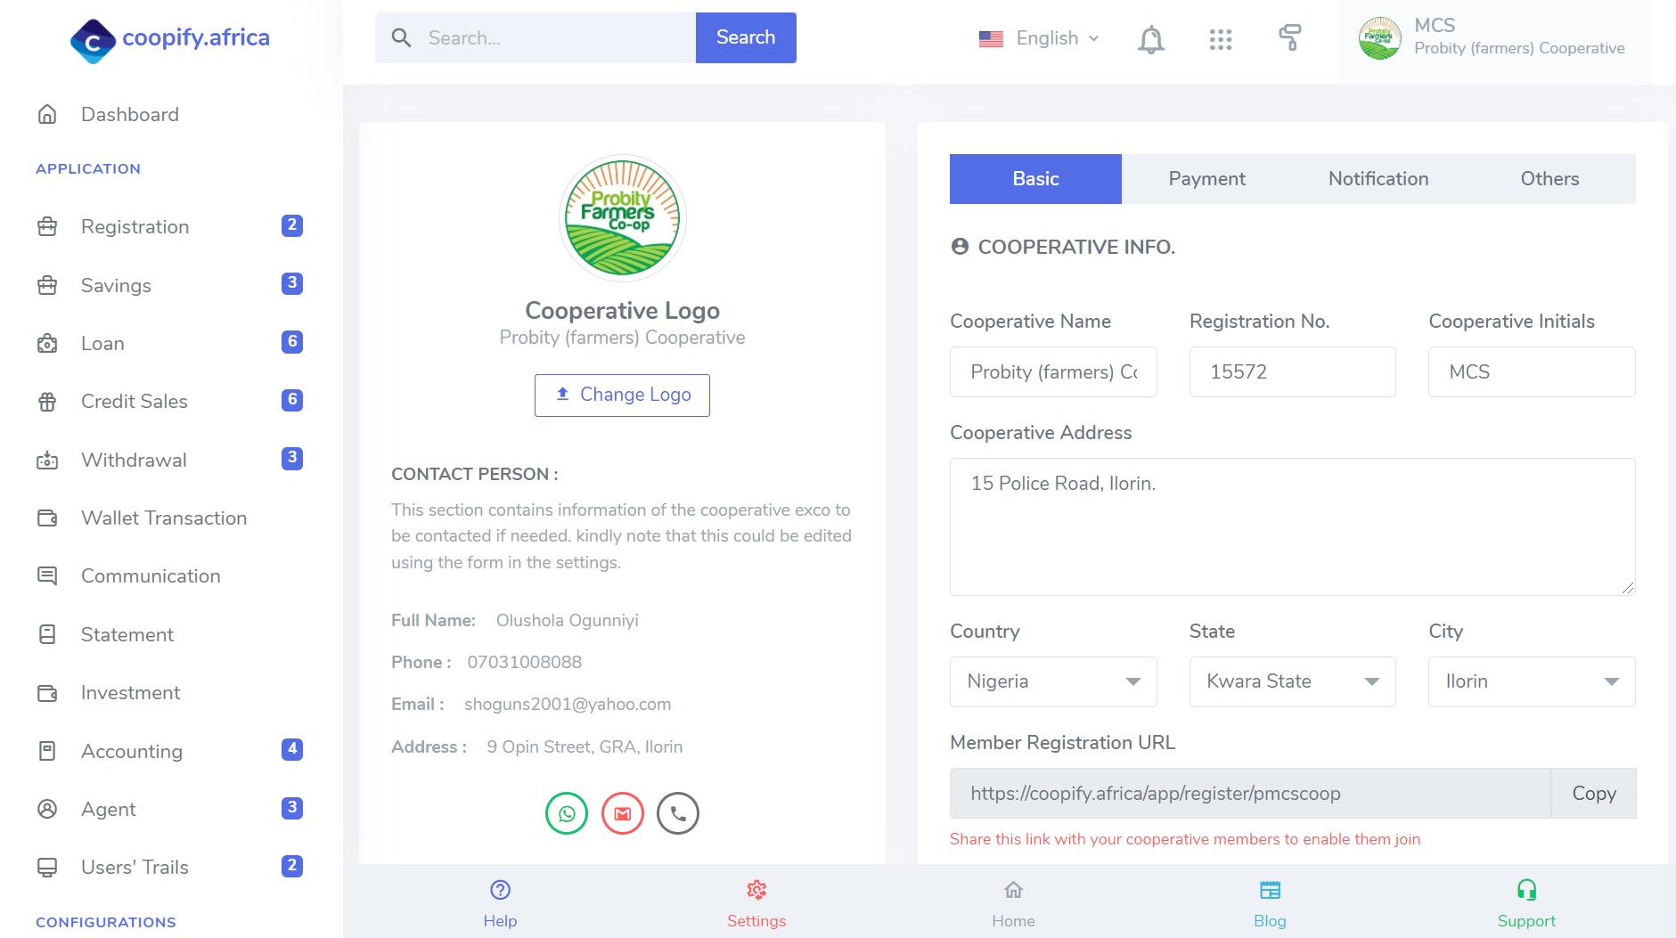1676x938 pixels.
Task: Click the Investment wallet icon
Action: pos(47,692)
